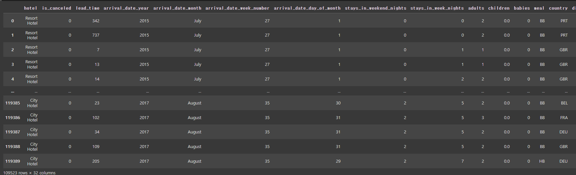This screenshot has width=576, height=175.
Task: Click the meal column header
Action: click(x=539, y=8)
